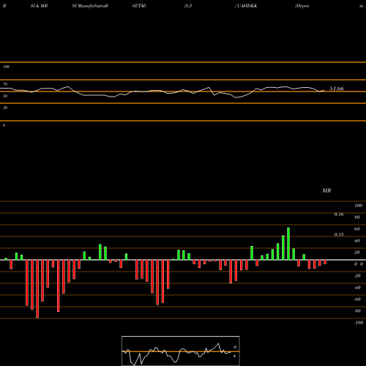The image size is (366, 366).
Task: Click the 'UAHDKK' symbol text
Action: pos(247,6)
